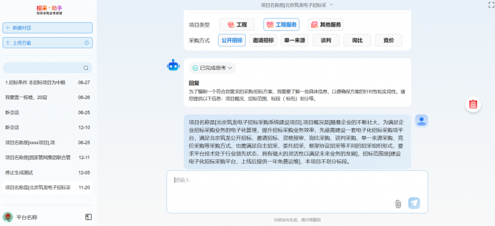Choose procurement method 竞价
This screenshot has width=495, height=226.
(389, 40)
